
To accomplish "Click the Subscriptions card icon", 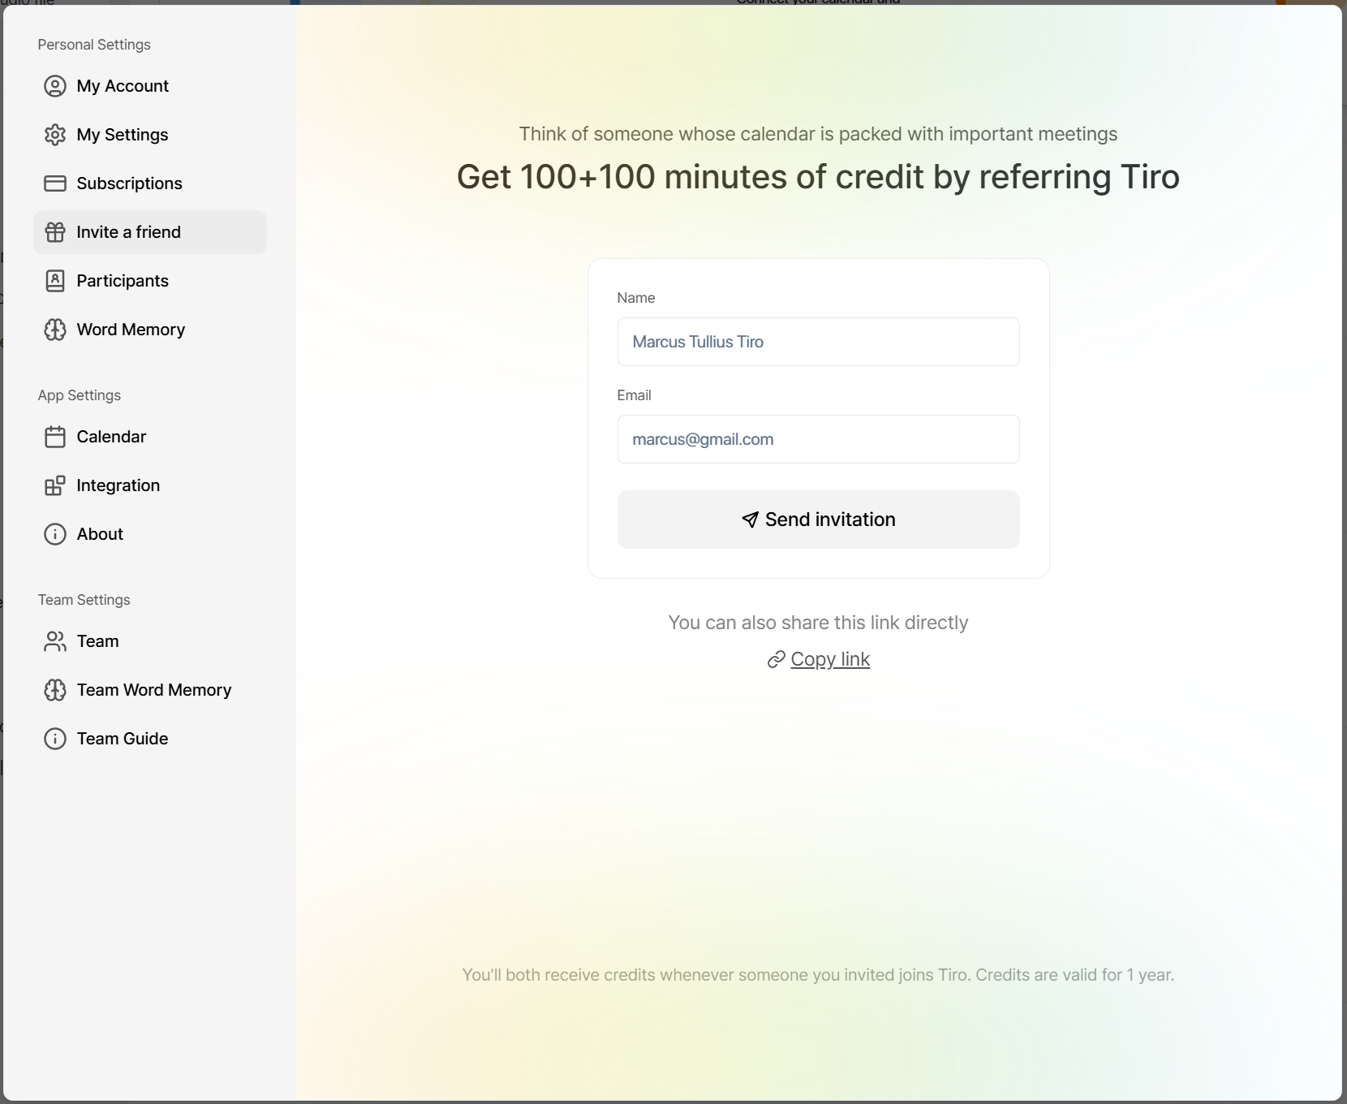I will tap(54, 183).
